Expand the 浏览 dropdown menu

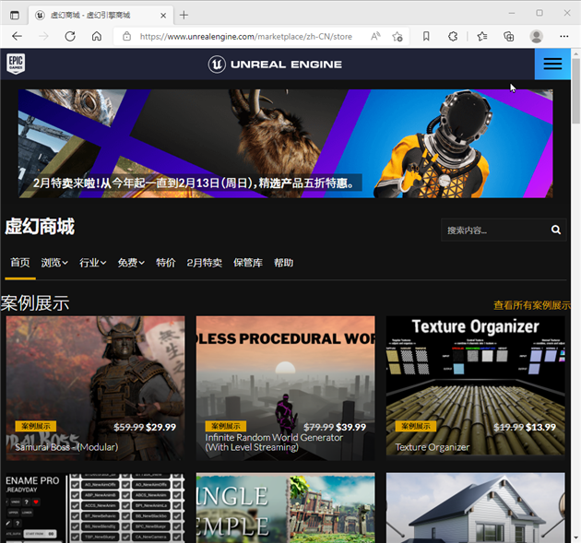(54, 263)
